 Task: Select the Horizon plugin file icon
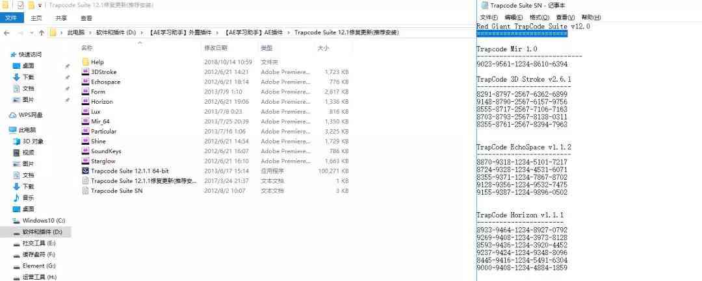(86, 101)
